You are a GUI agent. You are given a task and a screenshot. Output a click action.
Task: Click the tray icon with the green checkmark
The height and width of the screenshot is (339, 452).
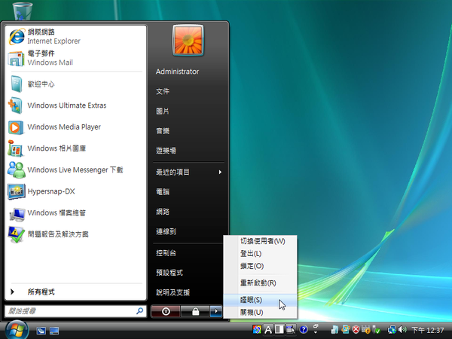click(x=376, y=329)
